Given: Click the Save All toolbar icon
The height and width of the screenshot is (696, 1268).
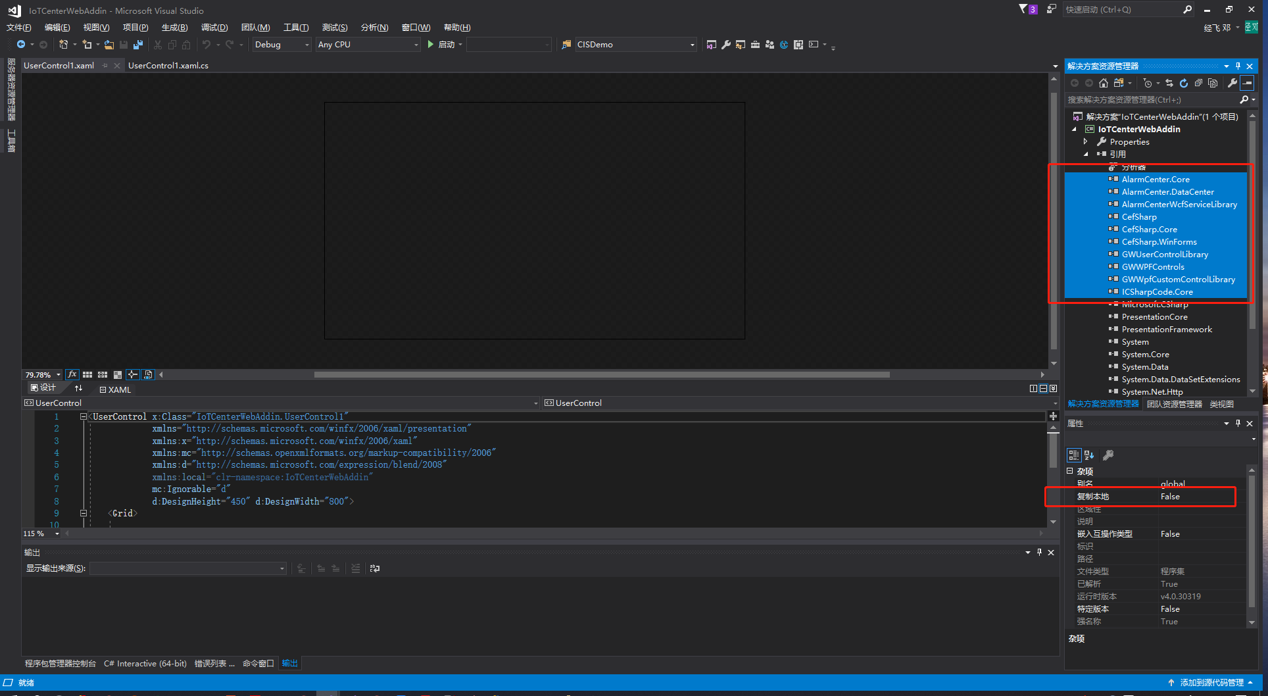Looking at the screenshot, I should [x=138, y=45].
